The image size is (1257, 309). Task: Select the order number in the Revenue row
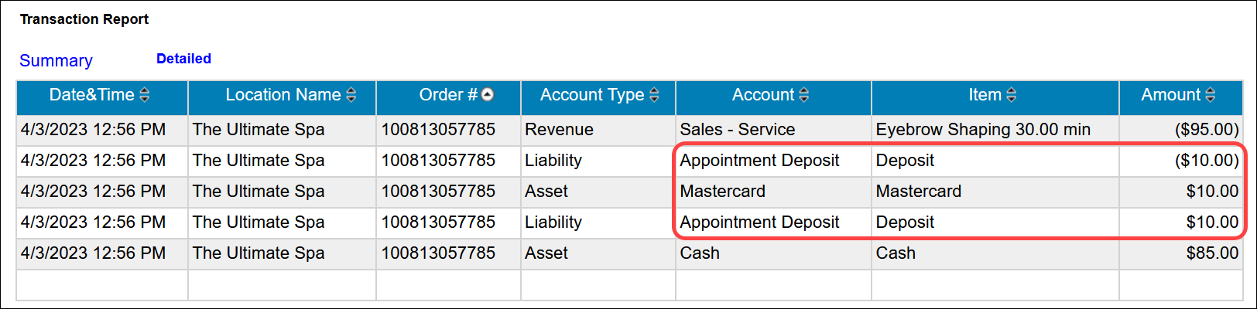point(448,130)
